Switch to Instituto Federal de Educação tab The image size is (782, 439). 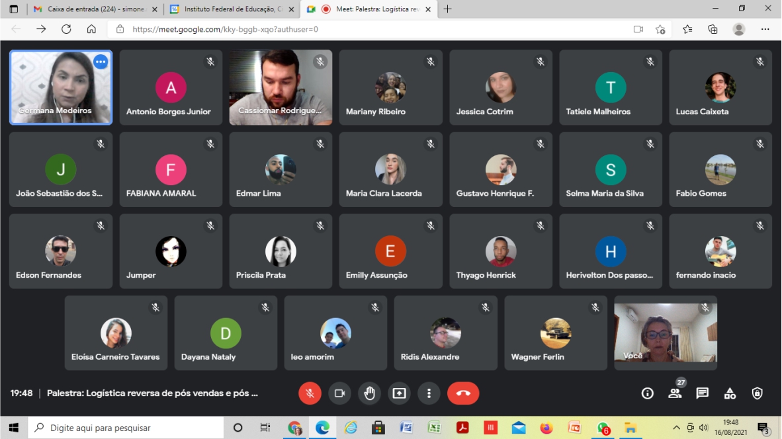click(x=231, y=9)
